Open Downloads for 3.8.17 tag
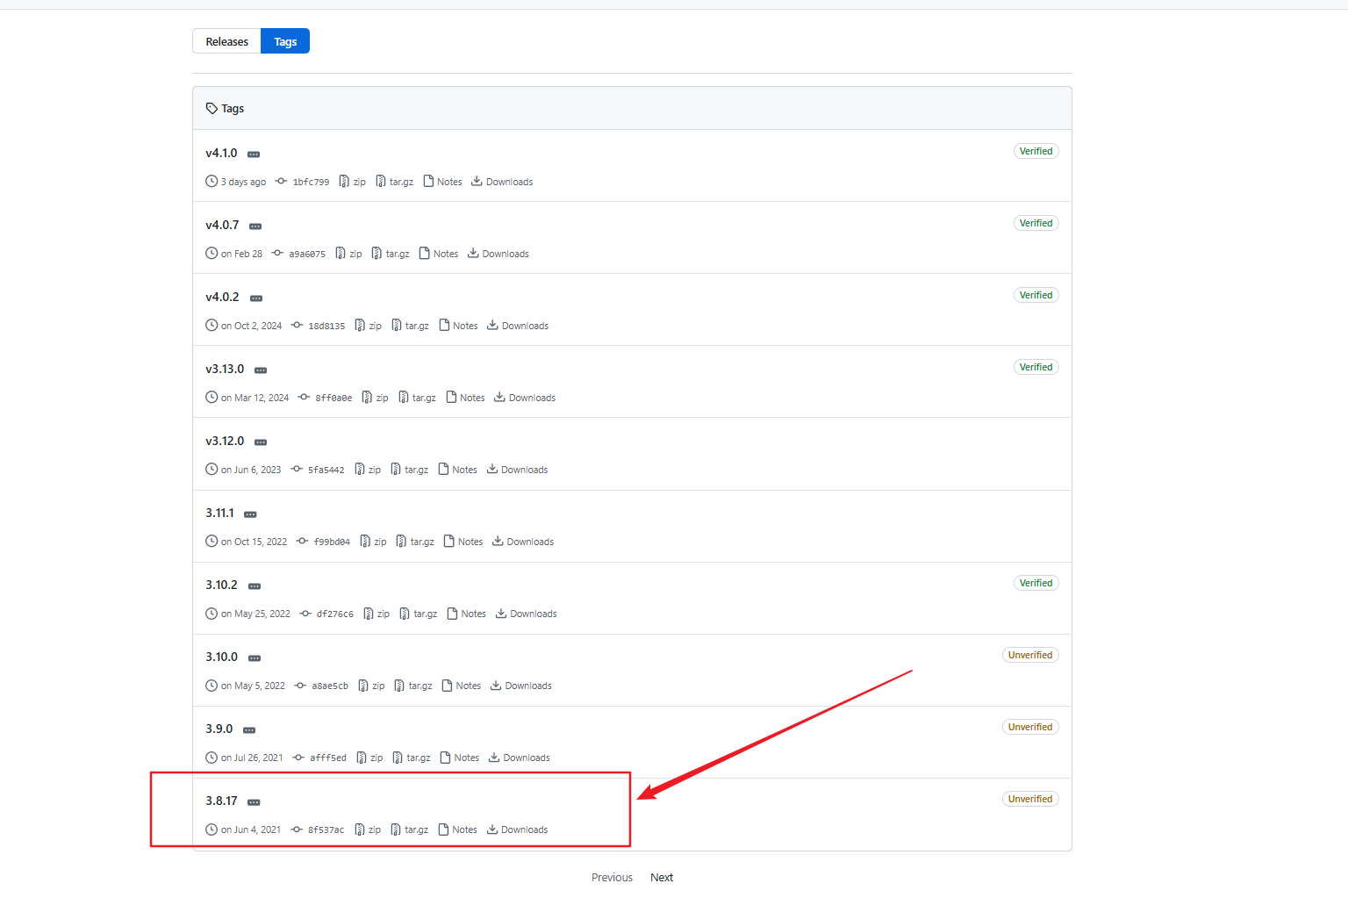The image size is (1348, 905). [x=518, y=830]
